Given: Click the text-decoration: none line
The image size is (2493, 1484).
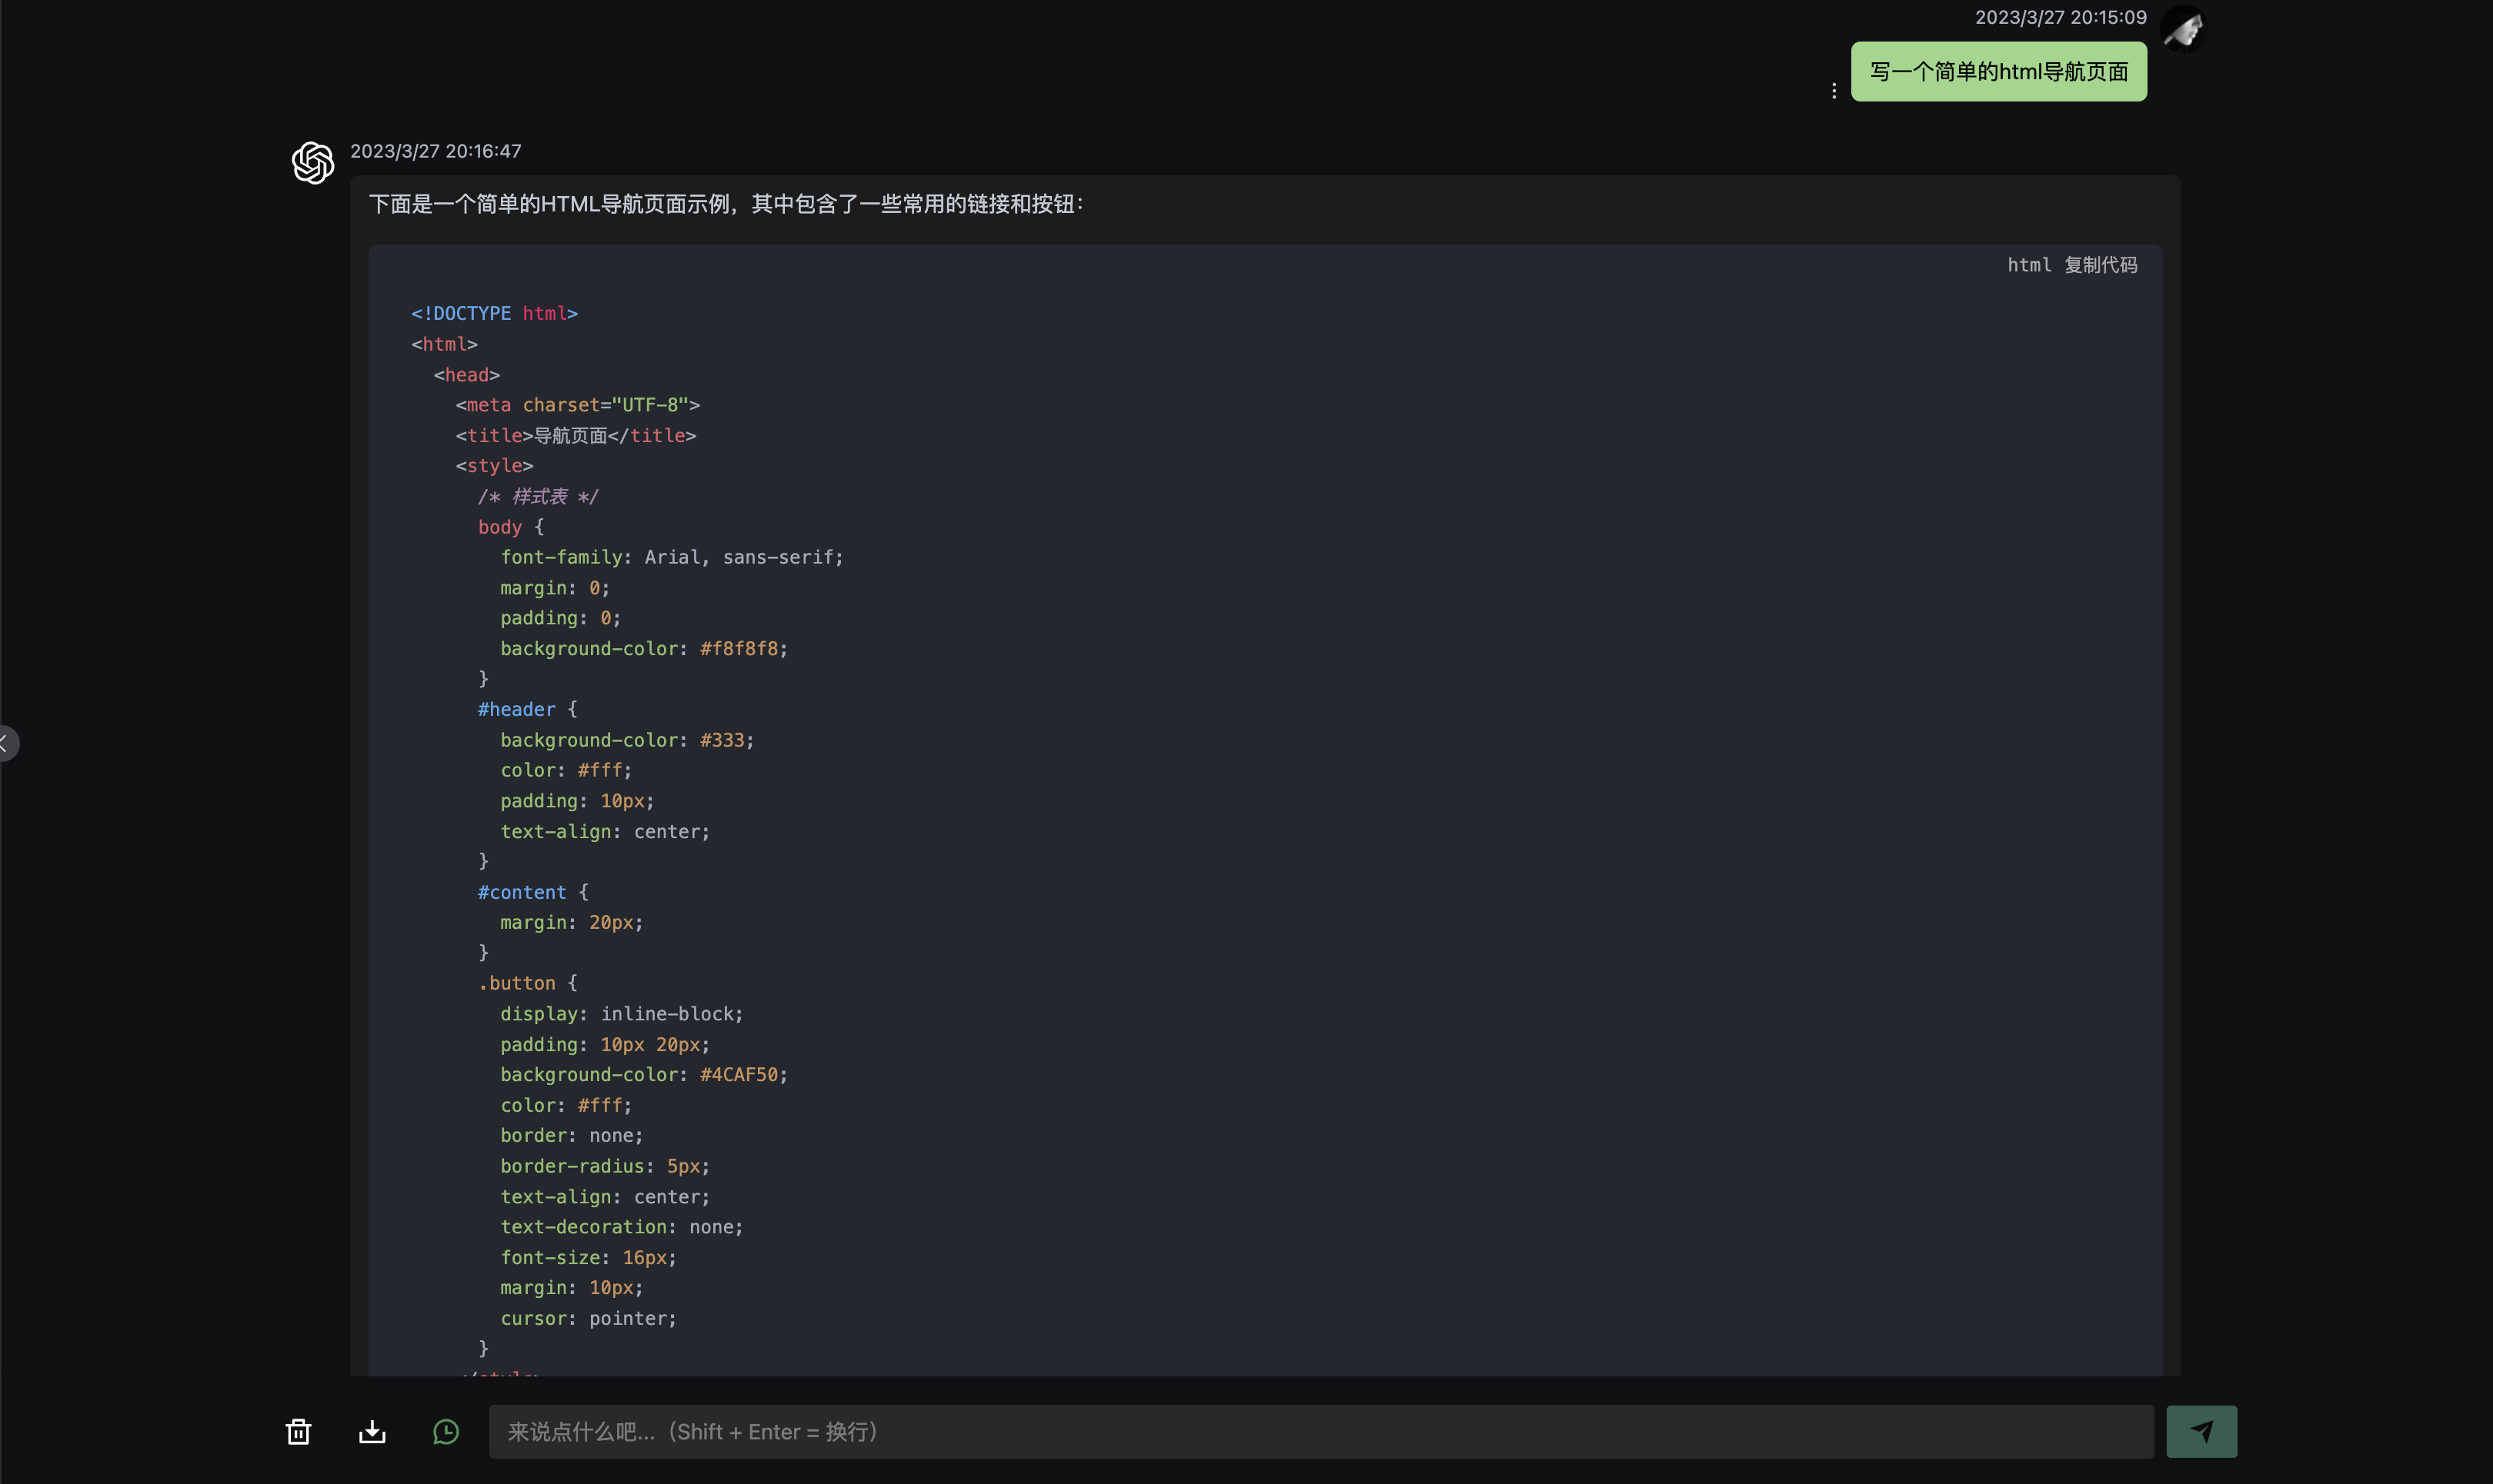Looking at the screenshot, I should [x=621, y=1227].
